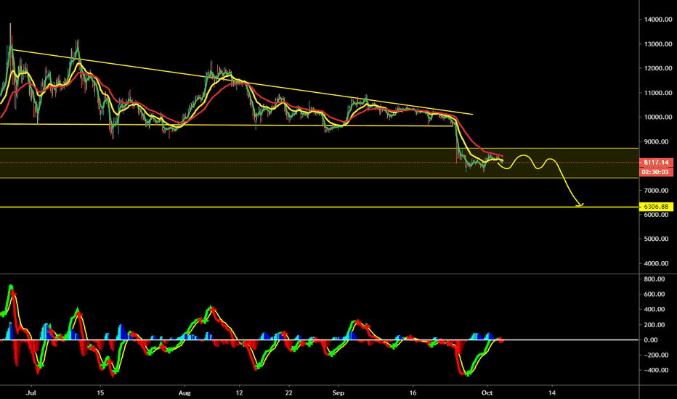Screen dimensions: 677x399
Task: Select the 6306.88 yellow price label
Action: click(656, 207)
